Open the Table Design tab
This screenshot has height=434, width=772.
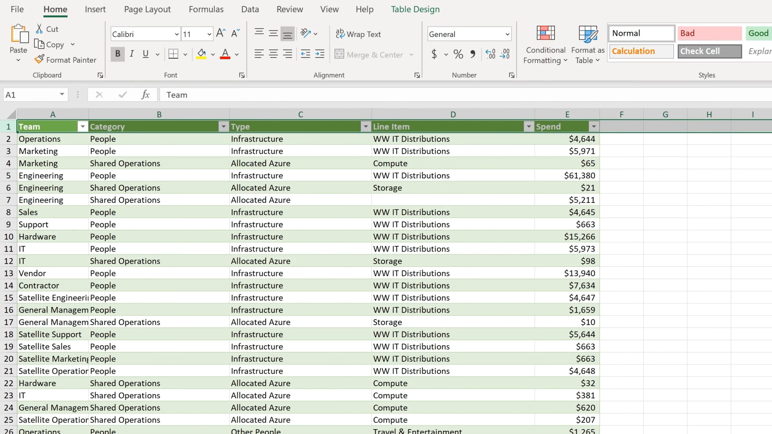(415, 9)
